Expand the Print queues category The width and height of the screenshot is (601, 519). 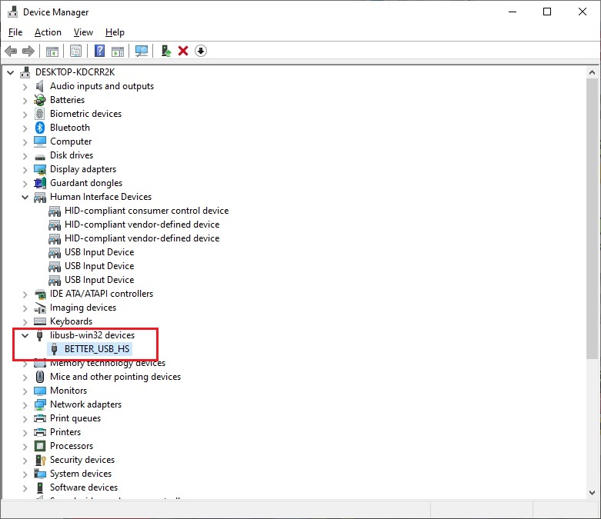(x=25, y=419)
